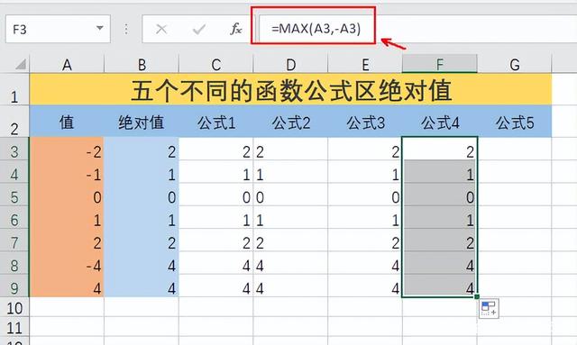
Task: Click empty cell G3 under 公式5
Action: [x=515, y=149]
